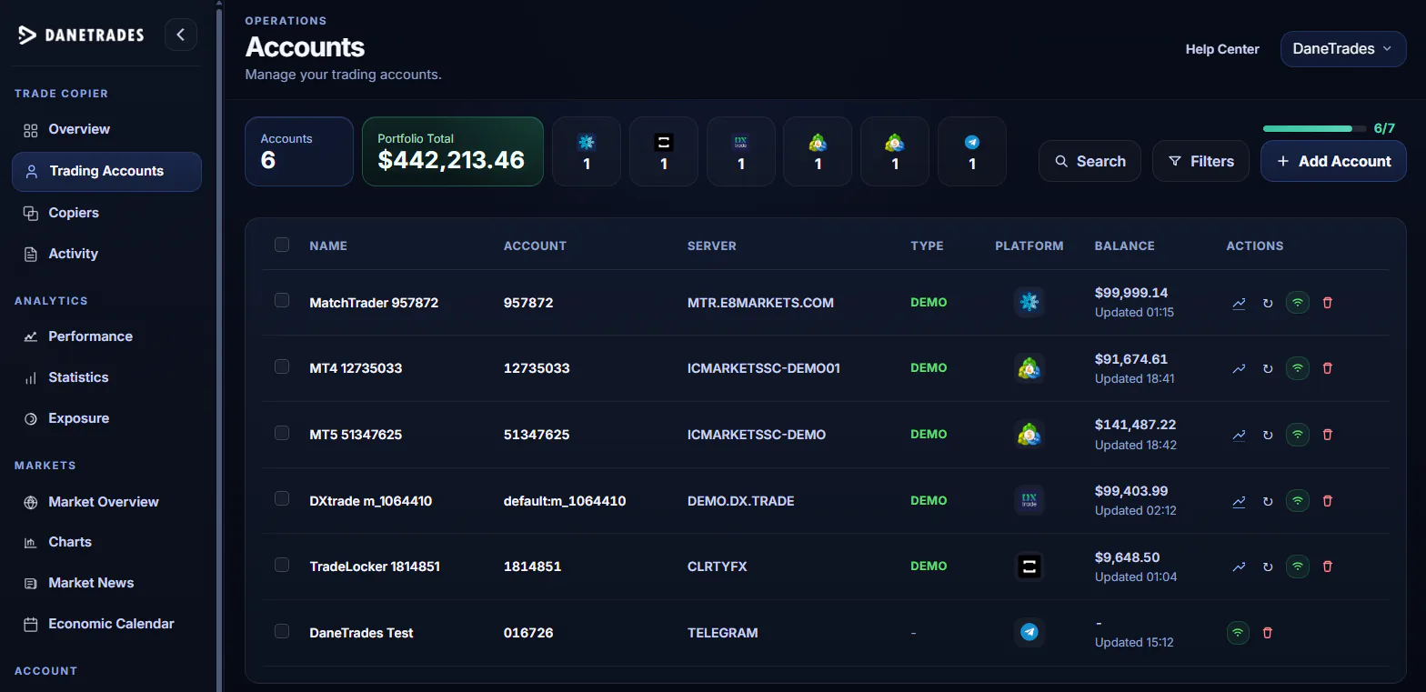Filter by Telegram platform card
This screenshot has height=692, width=1426.
(x=972, y=152)
